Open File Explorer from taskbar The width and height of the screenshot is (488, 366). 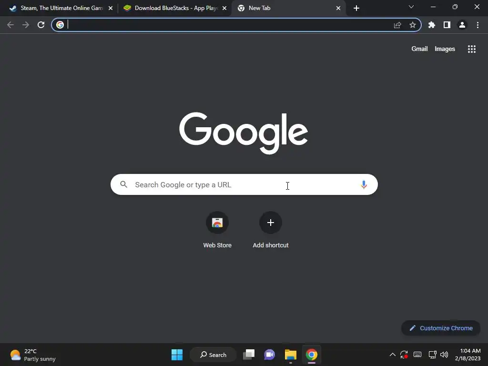(x=290, y=355)
